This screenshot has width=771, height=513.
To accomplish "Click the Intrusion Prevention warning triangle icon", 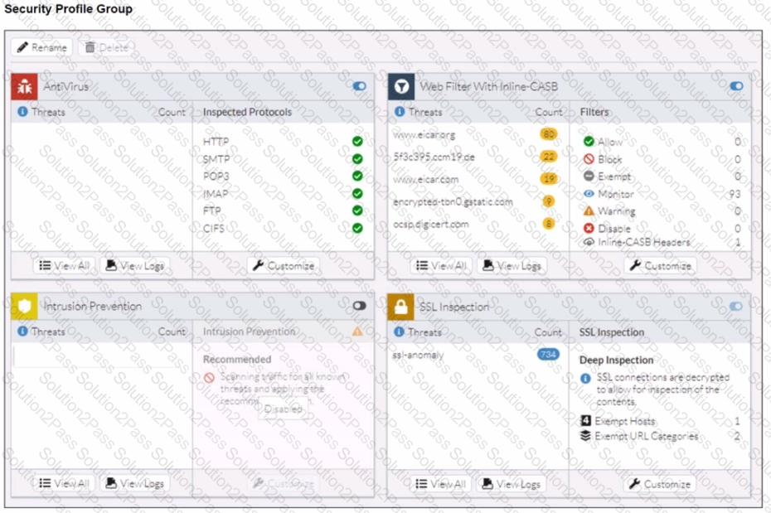I will click(x=357, y=332).
